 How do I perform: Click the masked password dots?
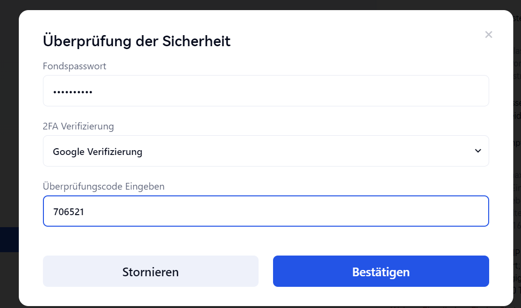click(x=73, y=92)
